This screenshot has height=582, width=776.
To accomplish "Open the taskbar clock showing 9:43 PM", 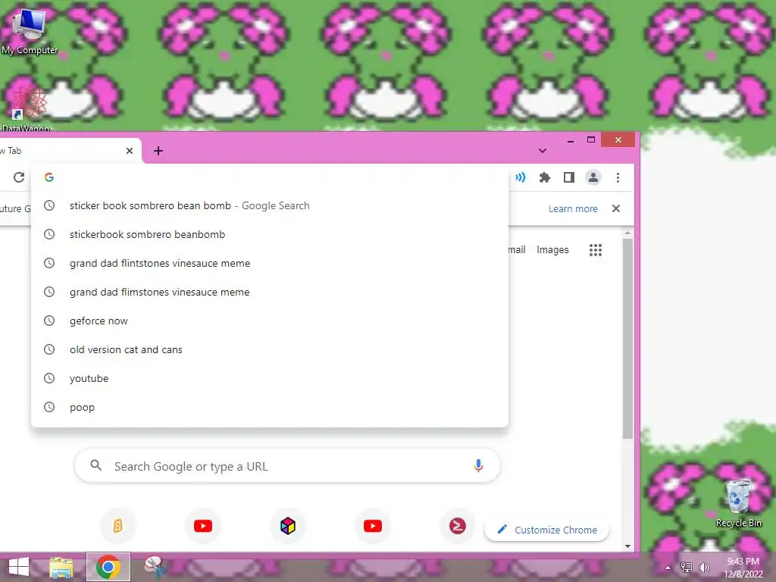I will (743, 568).
